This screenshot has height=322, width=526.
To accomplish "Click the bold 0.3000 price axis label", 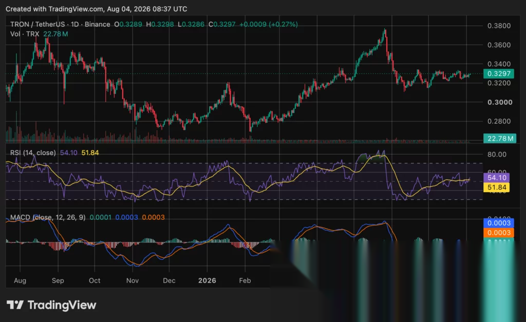I will (x=499, y=102).
